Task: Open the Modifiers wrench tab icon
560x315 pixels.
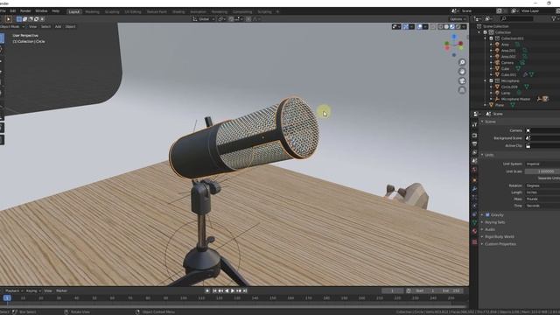Action: [x=474, y=189]
